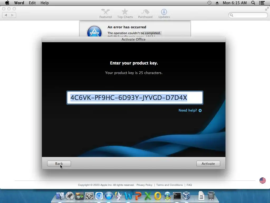Click the App Store search field

[248, 15]
